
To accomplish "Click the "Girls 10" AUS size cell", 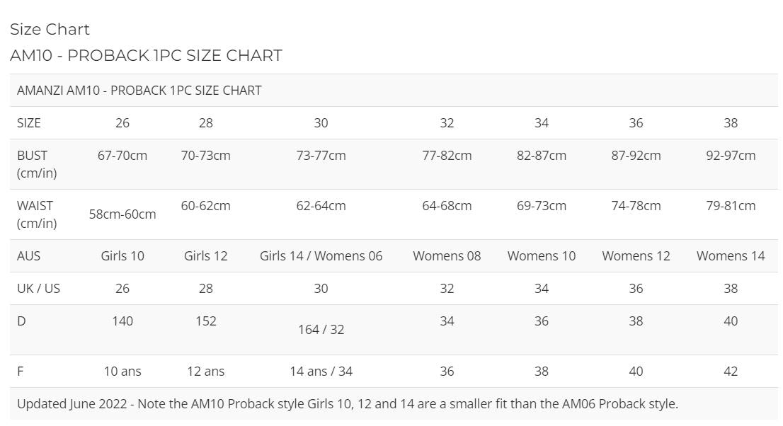I will [122, 256].
